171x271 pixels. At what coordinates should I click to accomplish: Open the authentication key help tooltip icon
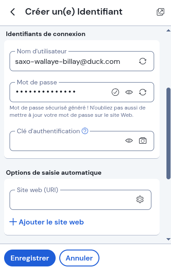[85, 131]
